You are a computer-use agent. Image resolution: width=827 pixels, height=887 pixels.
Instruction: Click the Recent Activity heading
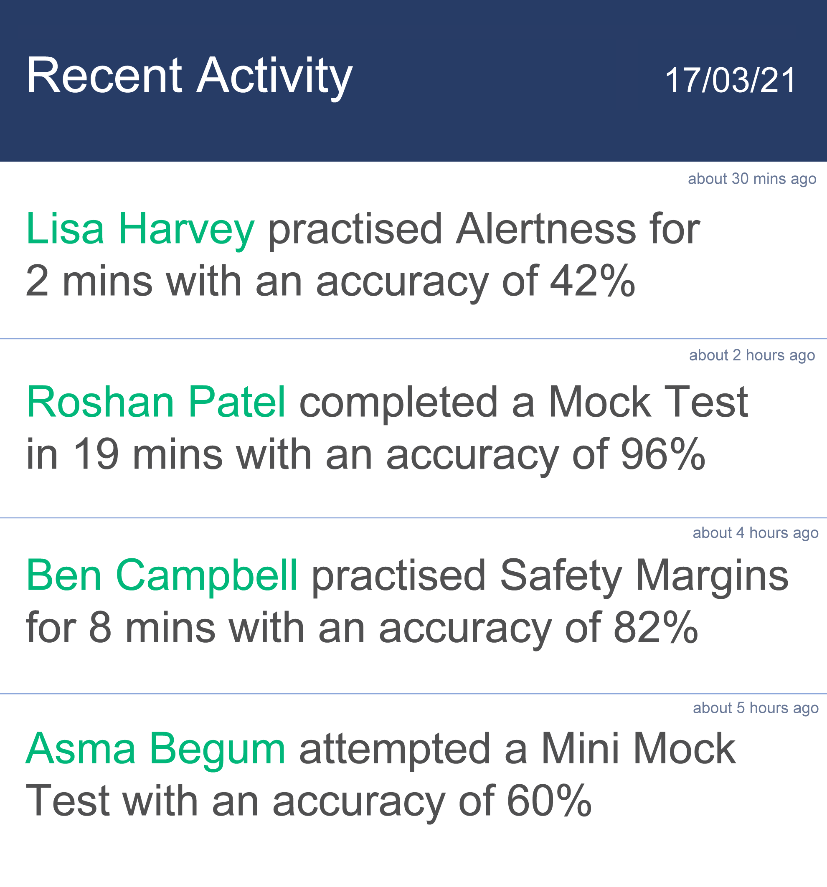190,77
